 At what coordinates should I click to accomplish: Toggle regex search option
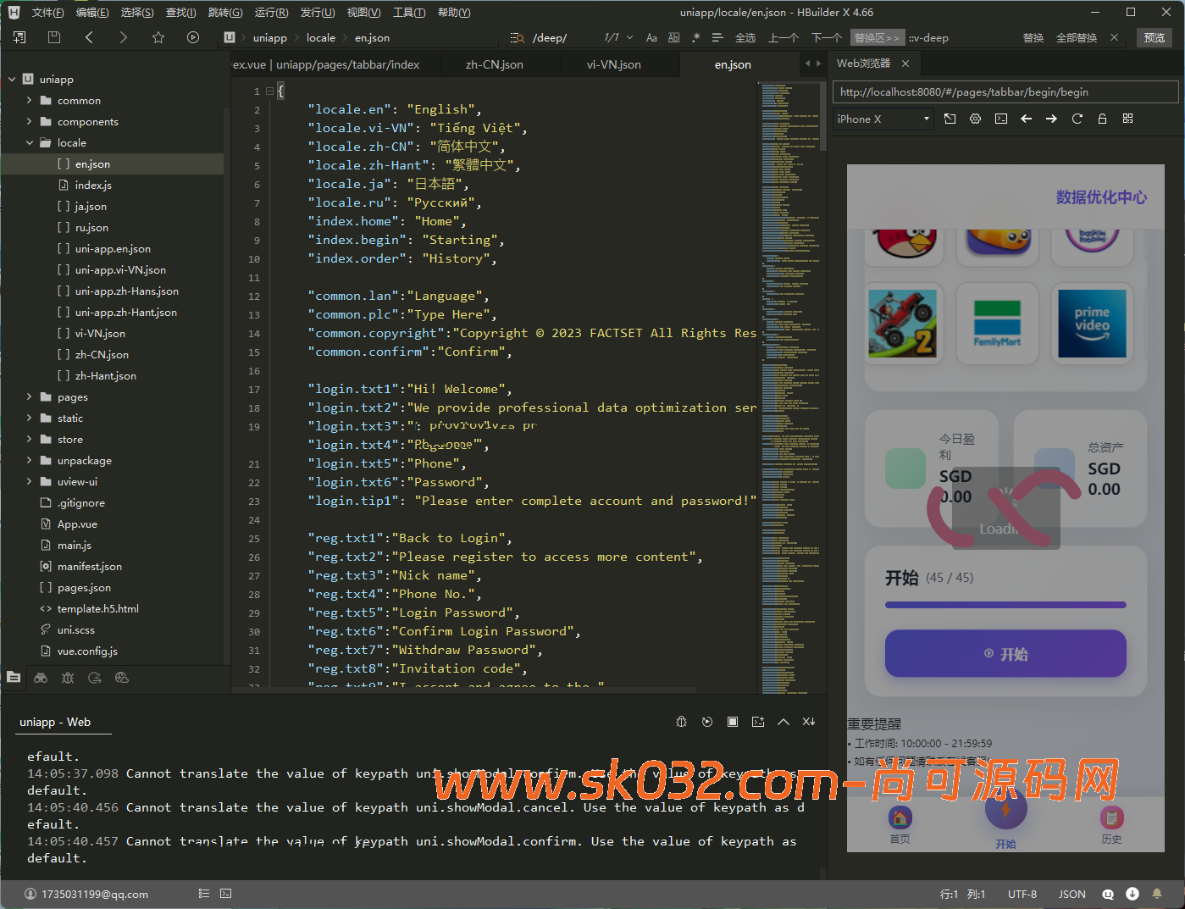point(695,38)
